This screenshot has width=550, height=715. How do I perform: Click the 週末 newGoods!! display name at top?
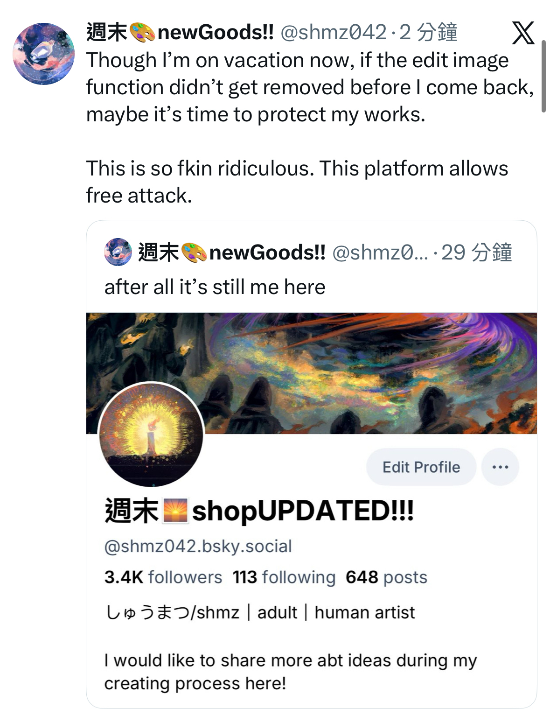click(x=180, y=33)
